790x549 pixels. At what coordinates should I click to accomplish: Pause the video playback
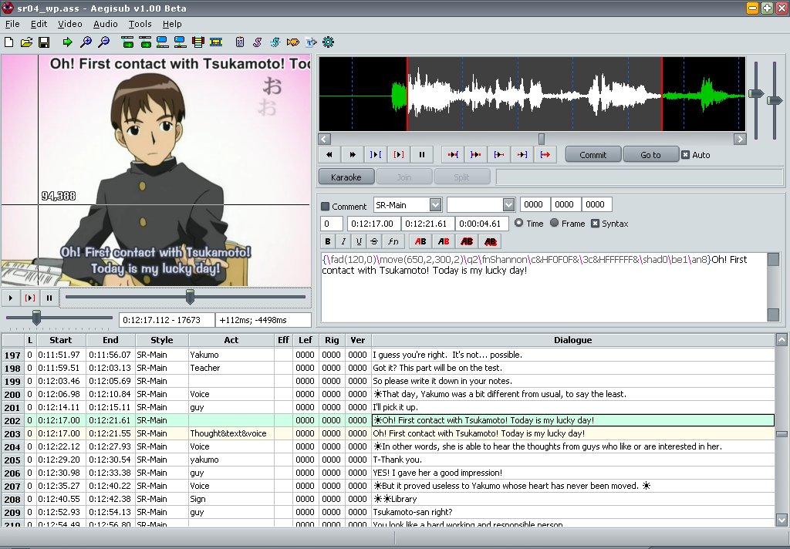pos(49,298)
